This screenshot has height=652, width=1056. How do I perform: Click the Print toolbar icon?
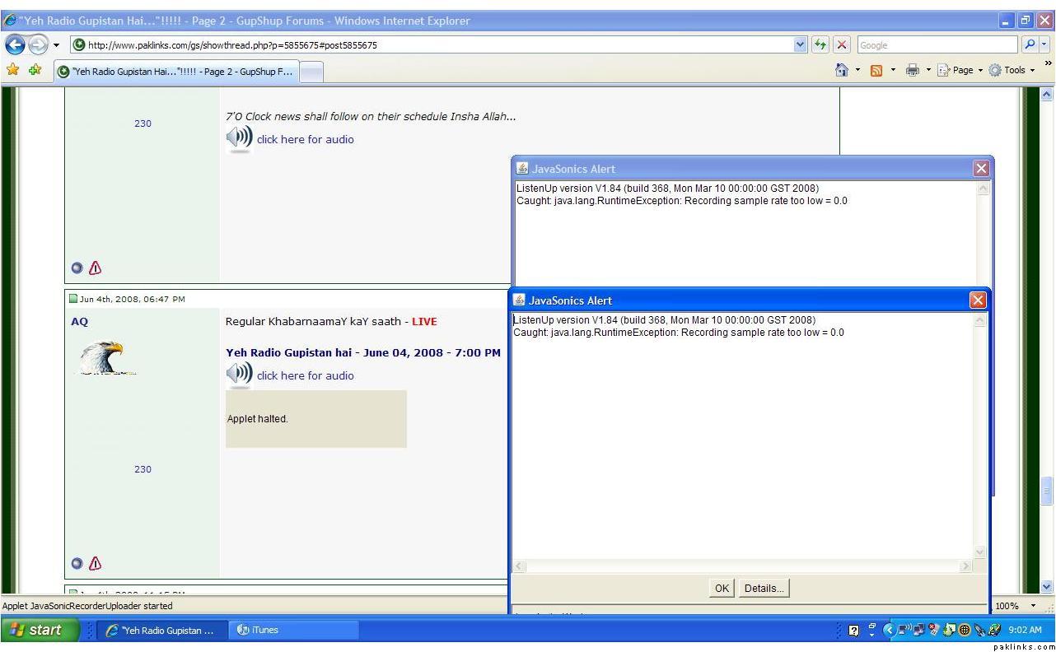point(912,71)
